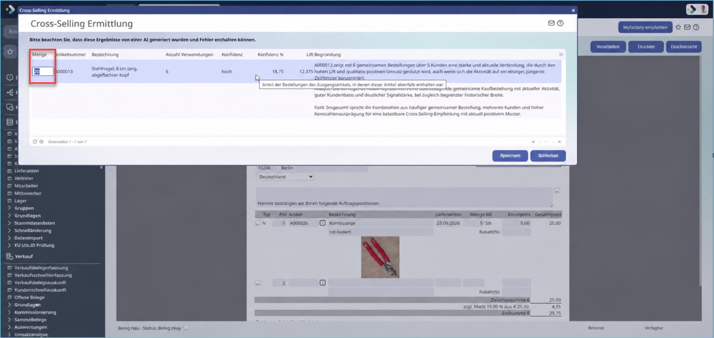This screenshot has height=338, width=714.
Task: Open the grid column menu icon
Action: (561, 54)
